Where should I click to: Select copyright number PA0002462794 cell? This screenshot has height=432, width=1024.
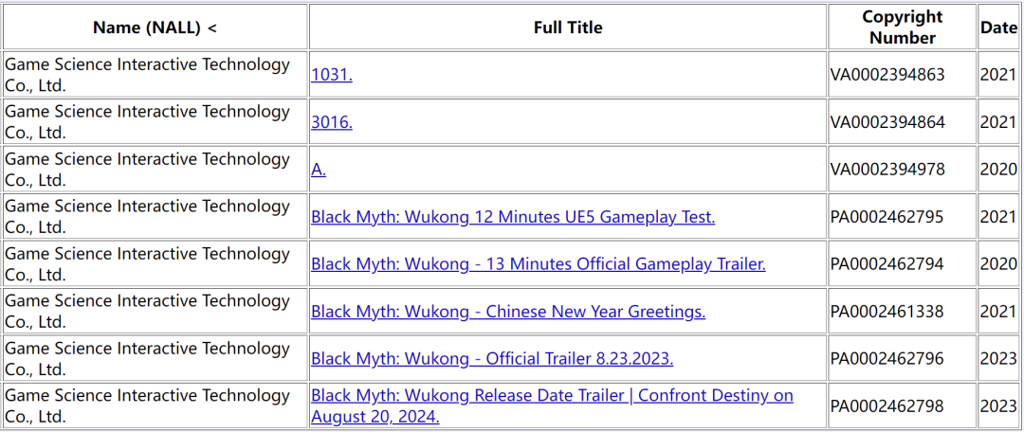[x=887, y=264]
